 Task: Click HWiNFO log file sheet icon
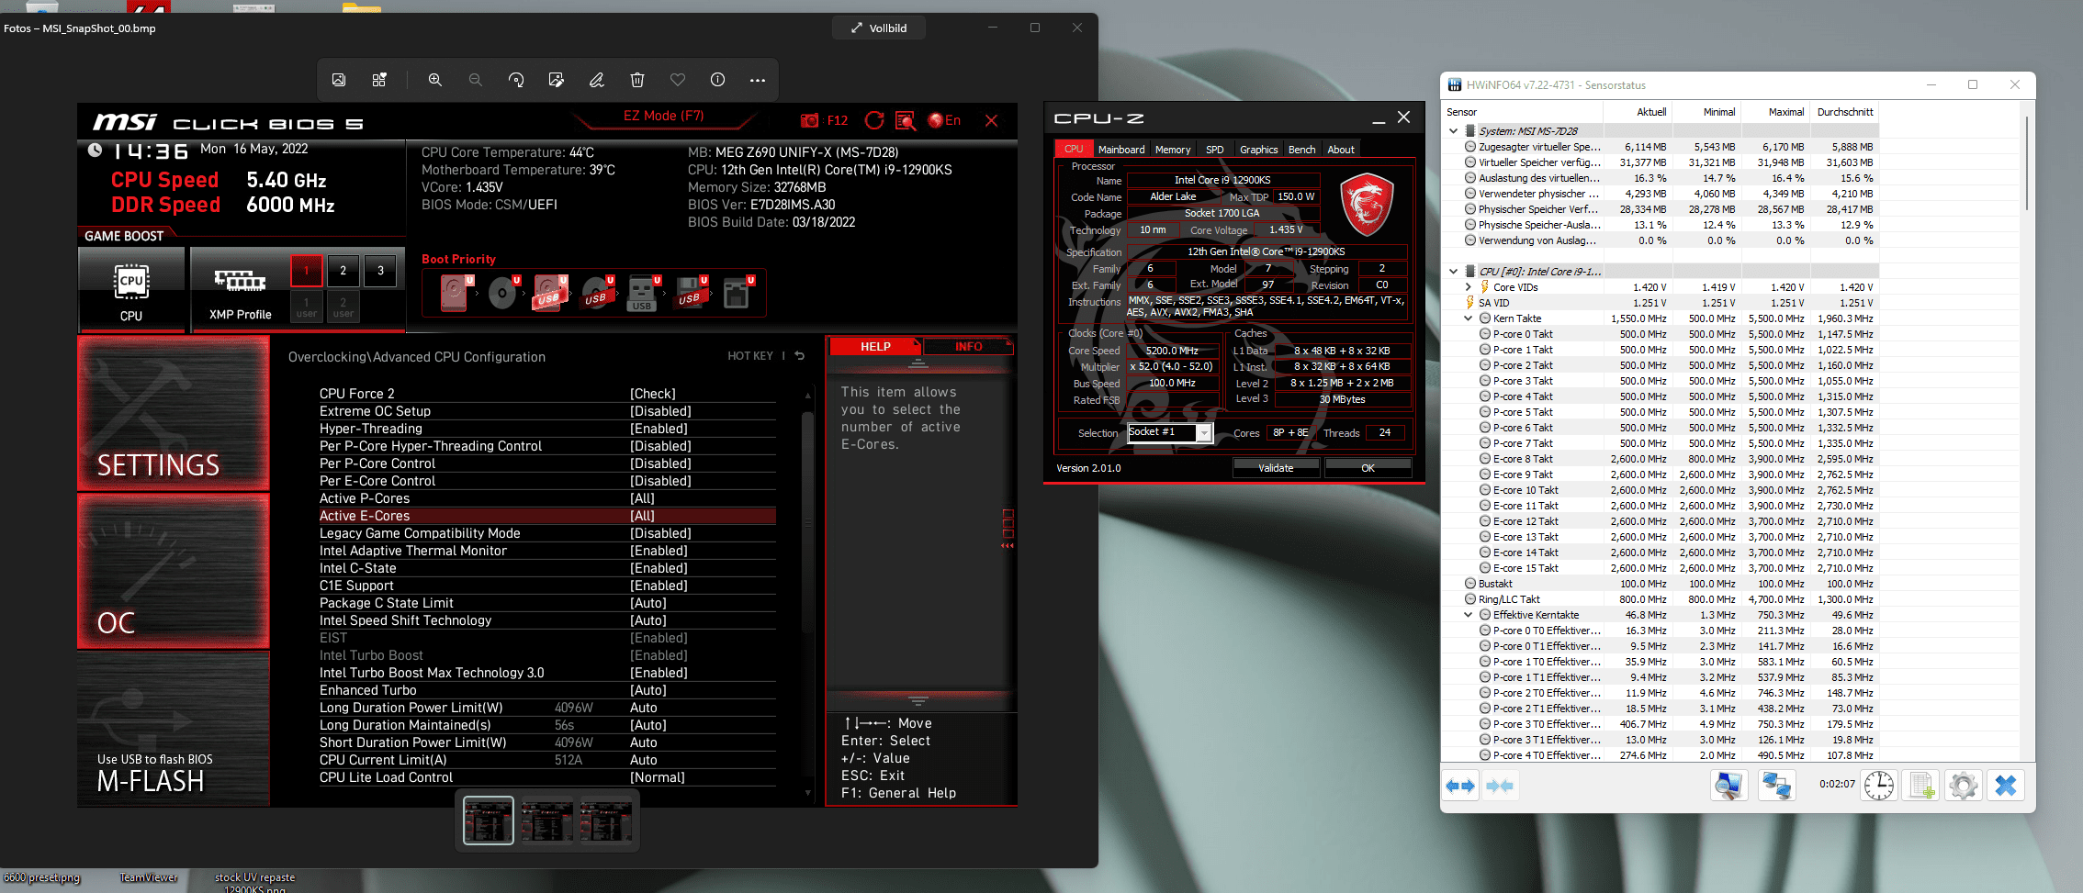pos(1921,786)
